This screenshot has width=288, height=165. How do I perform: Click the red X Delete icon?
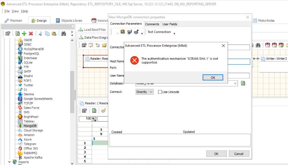31,34
